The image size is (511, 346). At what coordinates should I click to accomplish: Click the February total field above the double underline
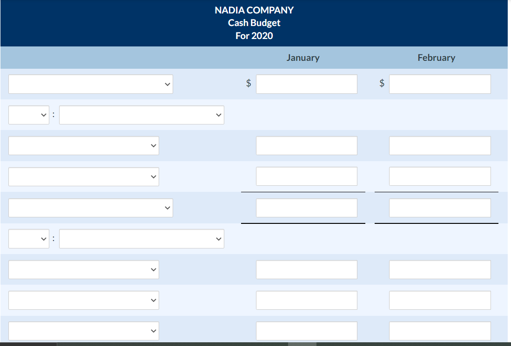point(440,208)
